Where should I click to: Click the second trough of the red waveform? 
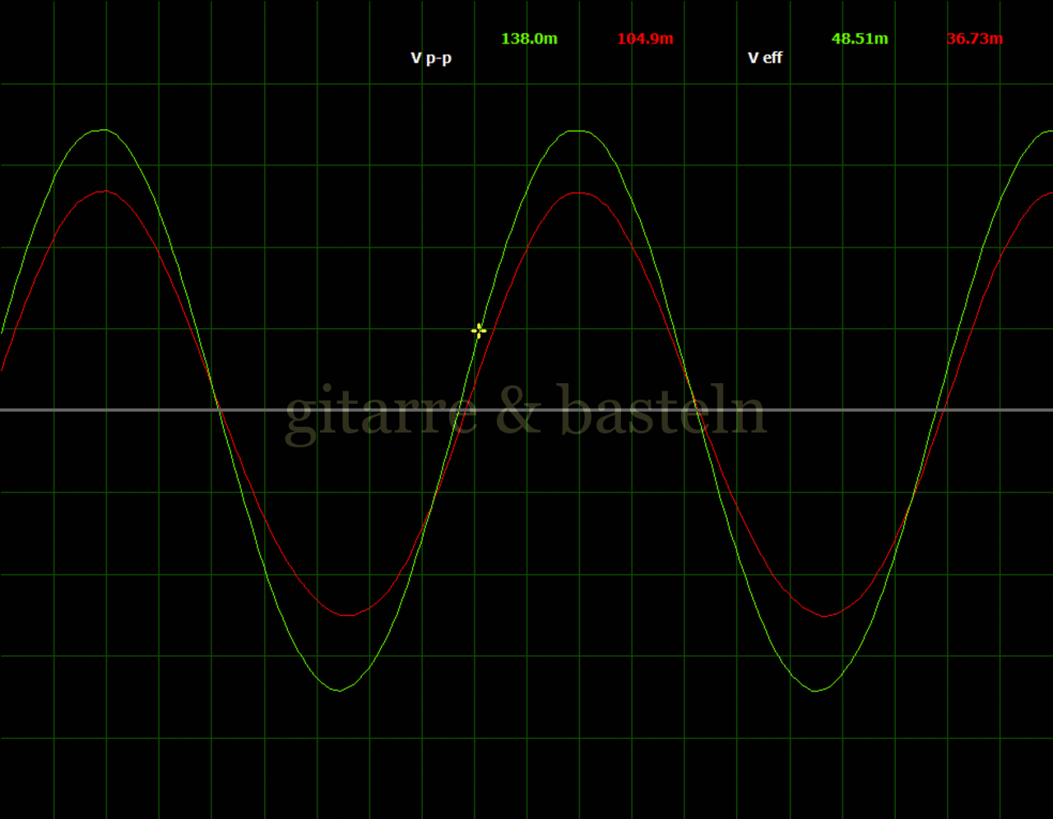tap(824, 615)
